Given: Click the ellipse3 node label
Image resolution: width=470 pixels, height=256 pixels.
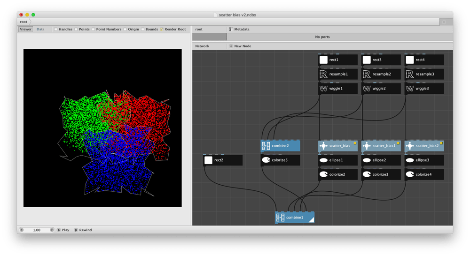Looking at the screenshot, I should tap(423, 160).
